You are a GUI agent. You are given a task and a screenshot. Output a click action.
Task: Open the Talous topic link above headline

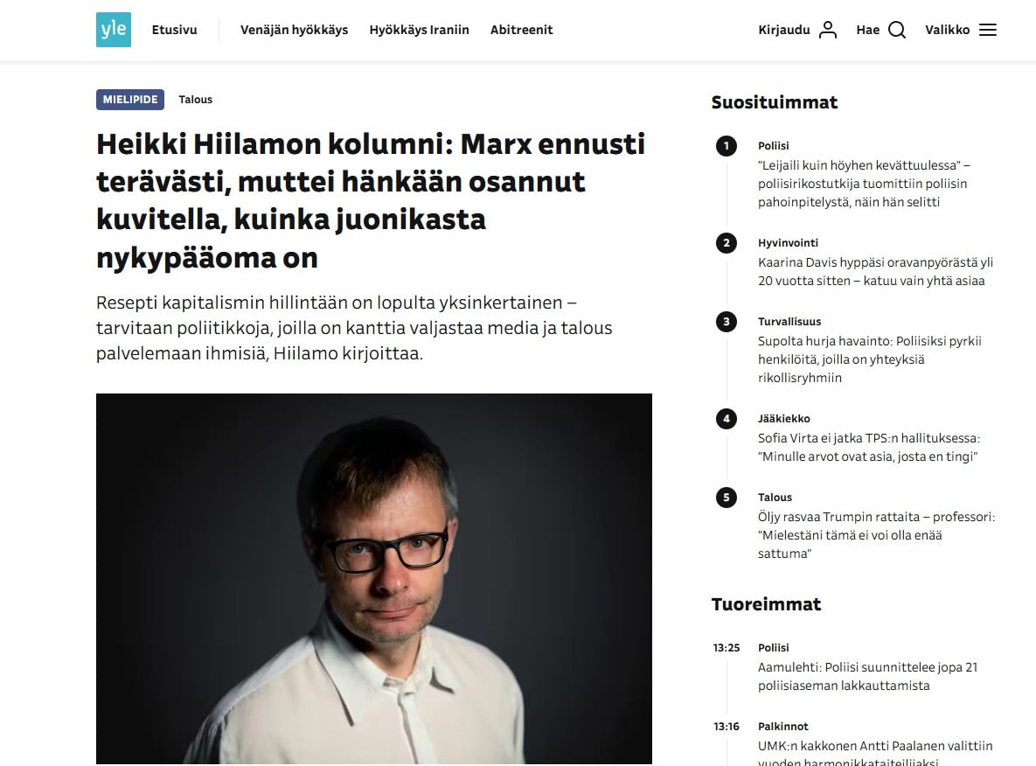click(x=196, y=100)
